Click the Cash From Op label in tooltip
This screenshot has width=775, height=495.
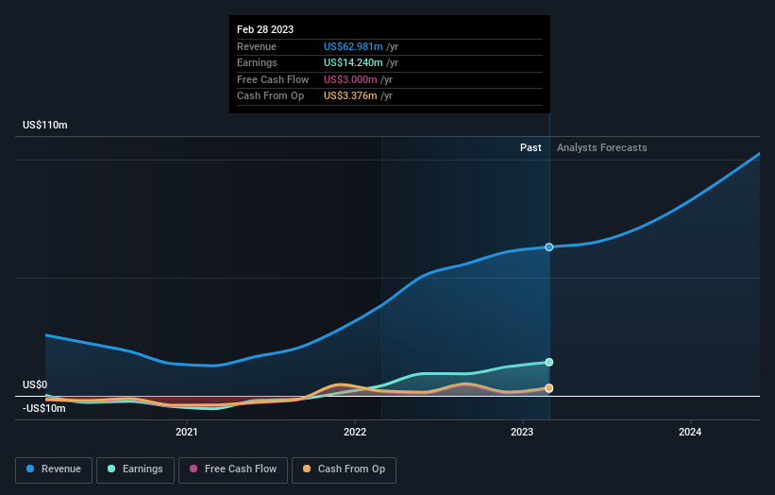(x=270, y=96)
